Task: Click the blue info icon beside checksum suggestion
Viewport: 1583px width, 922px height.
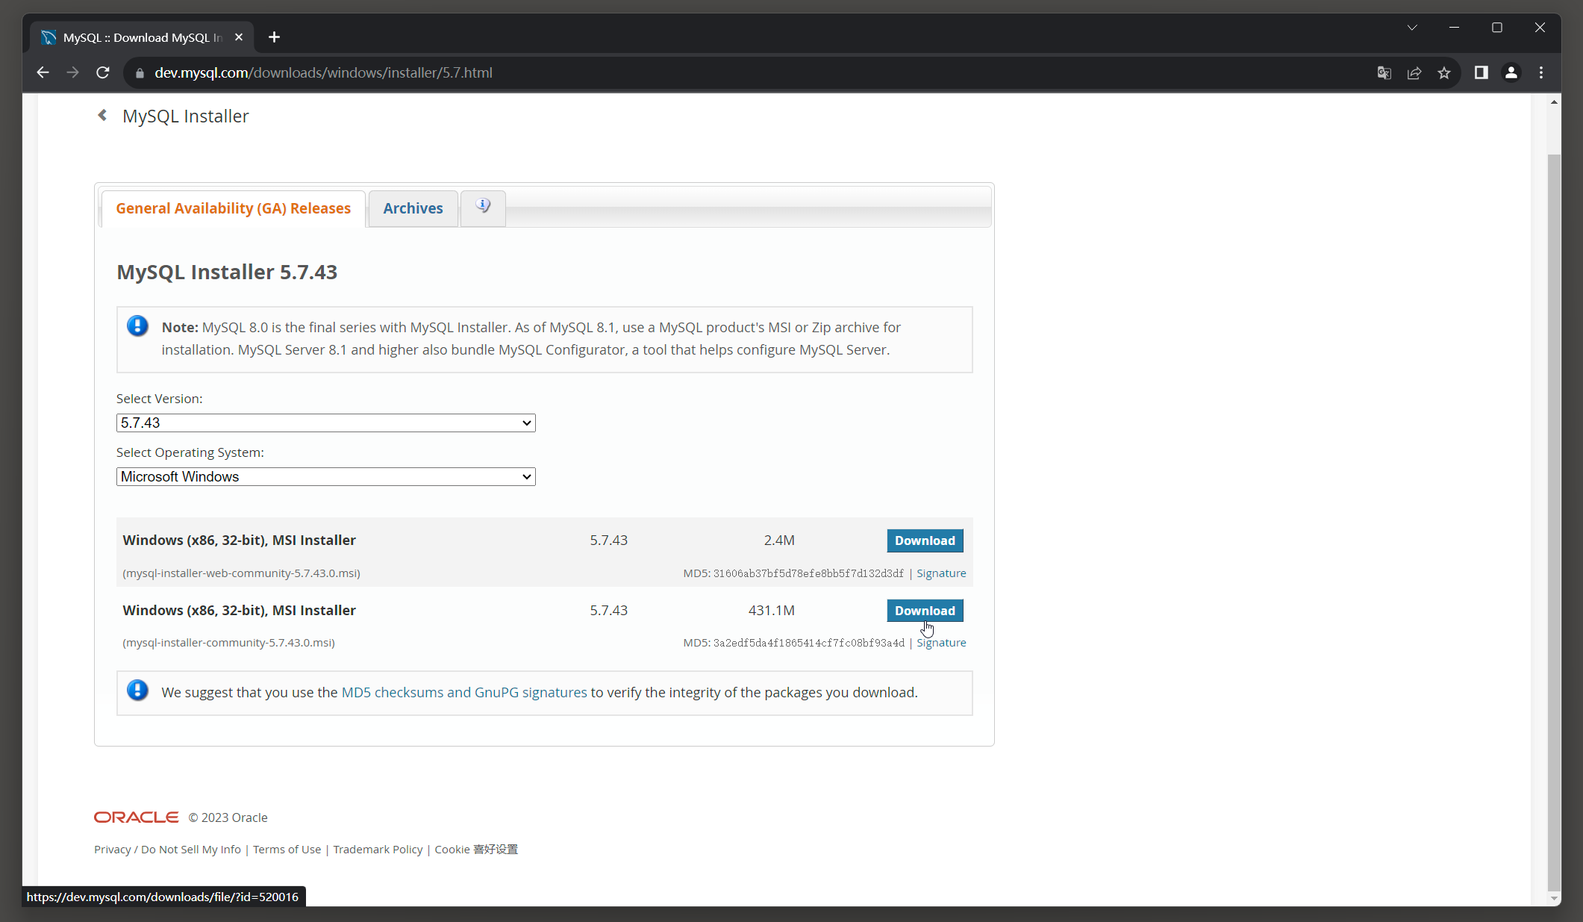Action: (x=137, y=690)
